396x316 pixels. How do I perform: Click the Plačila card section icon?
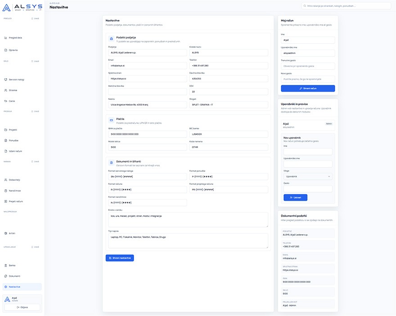click(x=111, y=120)
